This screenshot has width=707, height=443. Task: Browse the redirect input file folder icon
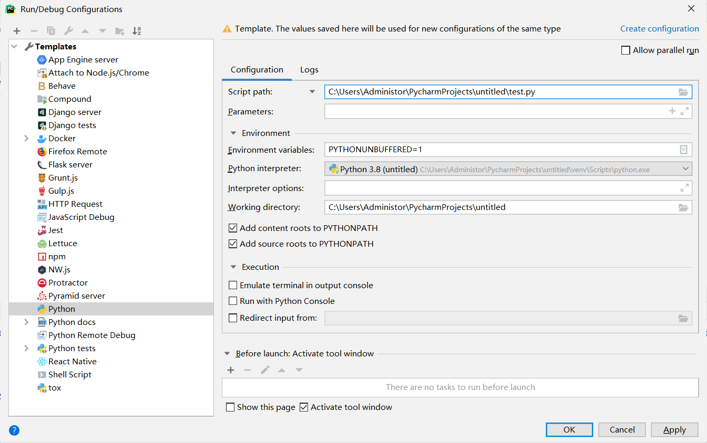click(x=683, y=318)
